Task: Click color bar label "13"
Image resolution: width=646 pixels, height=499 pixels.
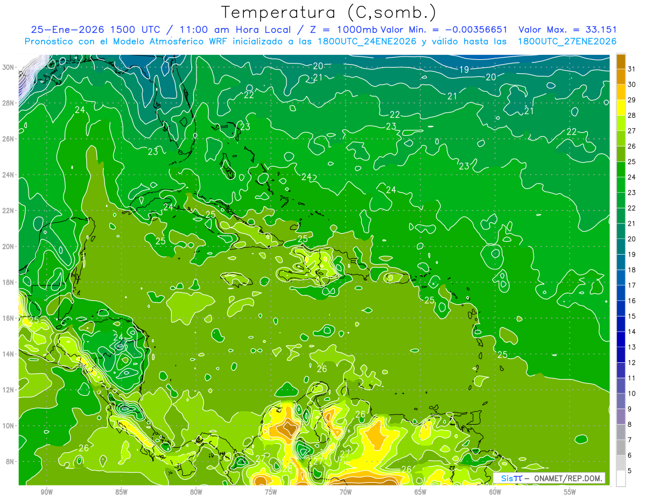Action: [632, 347]
